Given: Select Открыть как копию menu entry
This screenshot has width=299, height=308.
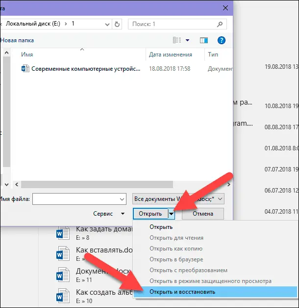Looking at the screenshot, I should tap(174, 249).
